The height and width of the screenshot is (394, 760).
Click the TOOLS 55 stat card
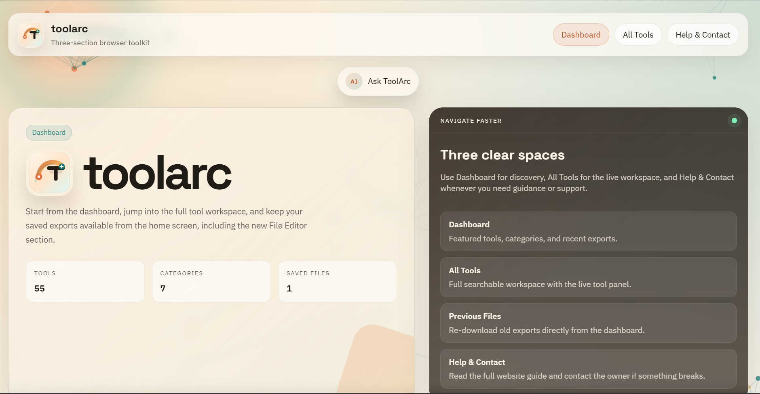click(85, 281)
